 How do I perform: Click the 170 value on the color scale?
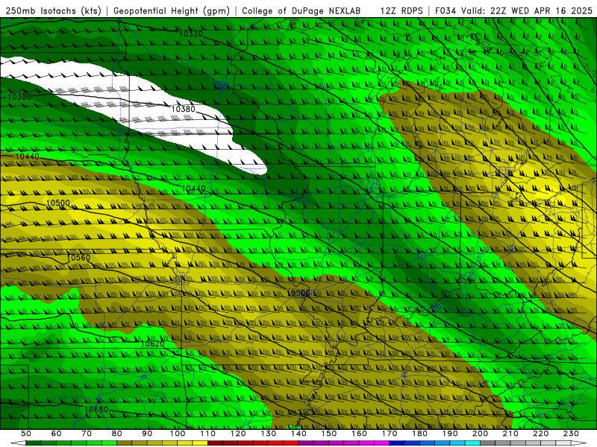(390, 434)
